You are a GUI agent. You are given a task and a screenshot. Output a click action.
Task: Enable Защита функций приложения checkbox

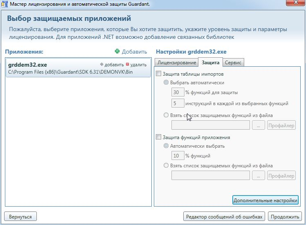tap(159, 137)
